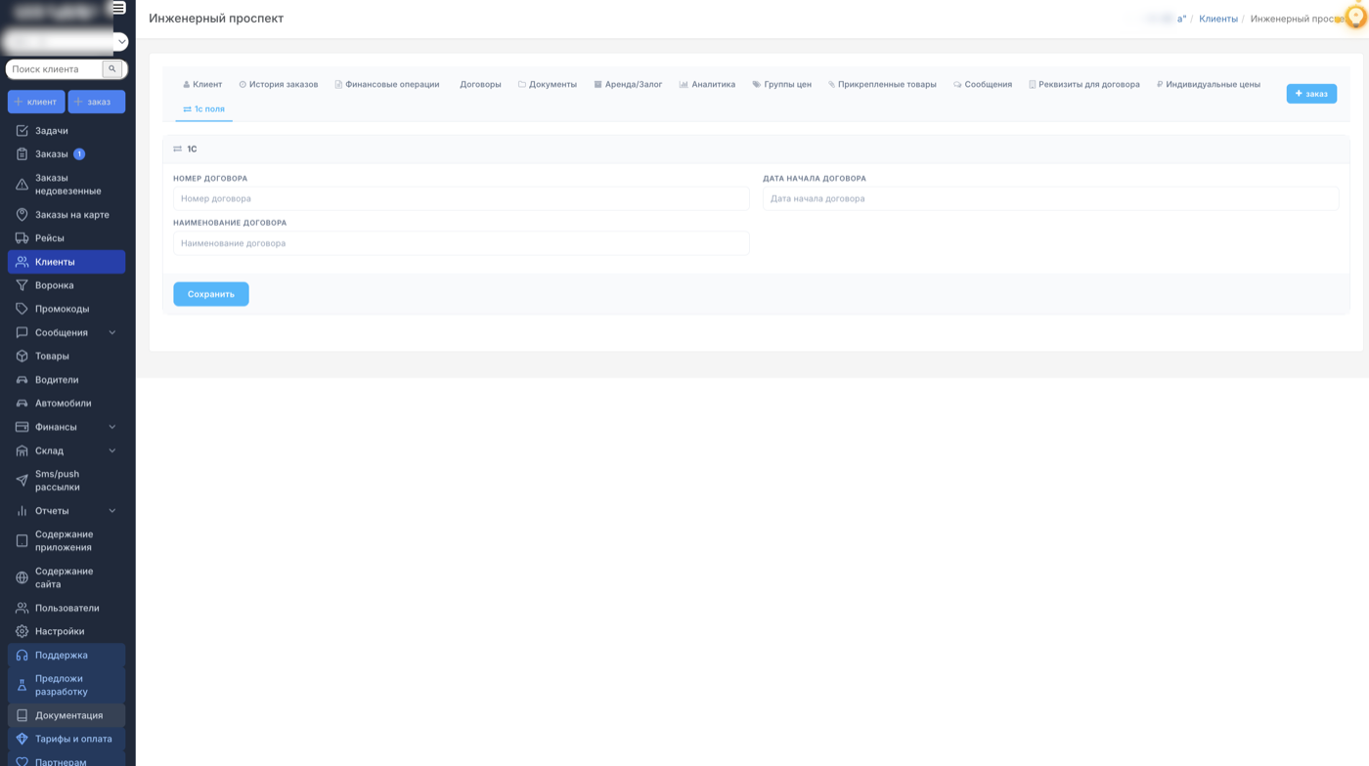Click the Дата начала договора field
Image resolution: width=1369 pixels, height=766 pixels.
(1050, 199)
